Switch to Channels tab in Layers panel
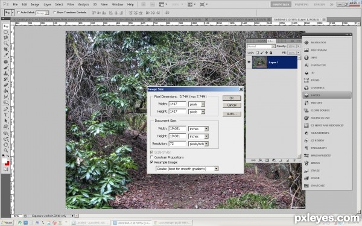 261,41
